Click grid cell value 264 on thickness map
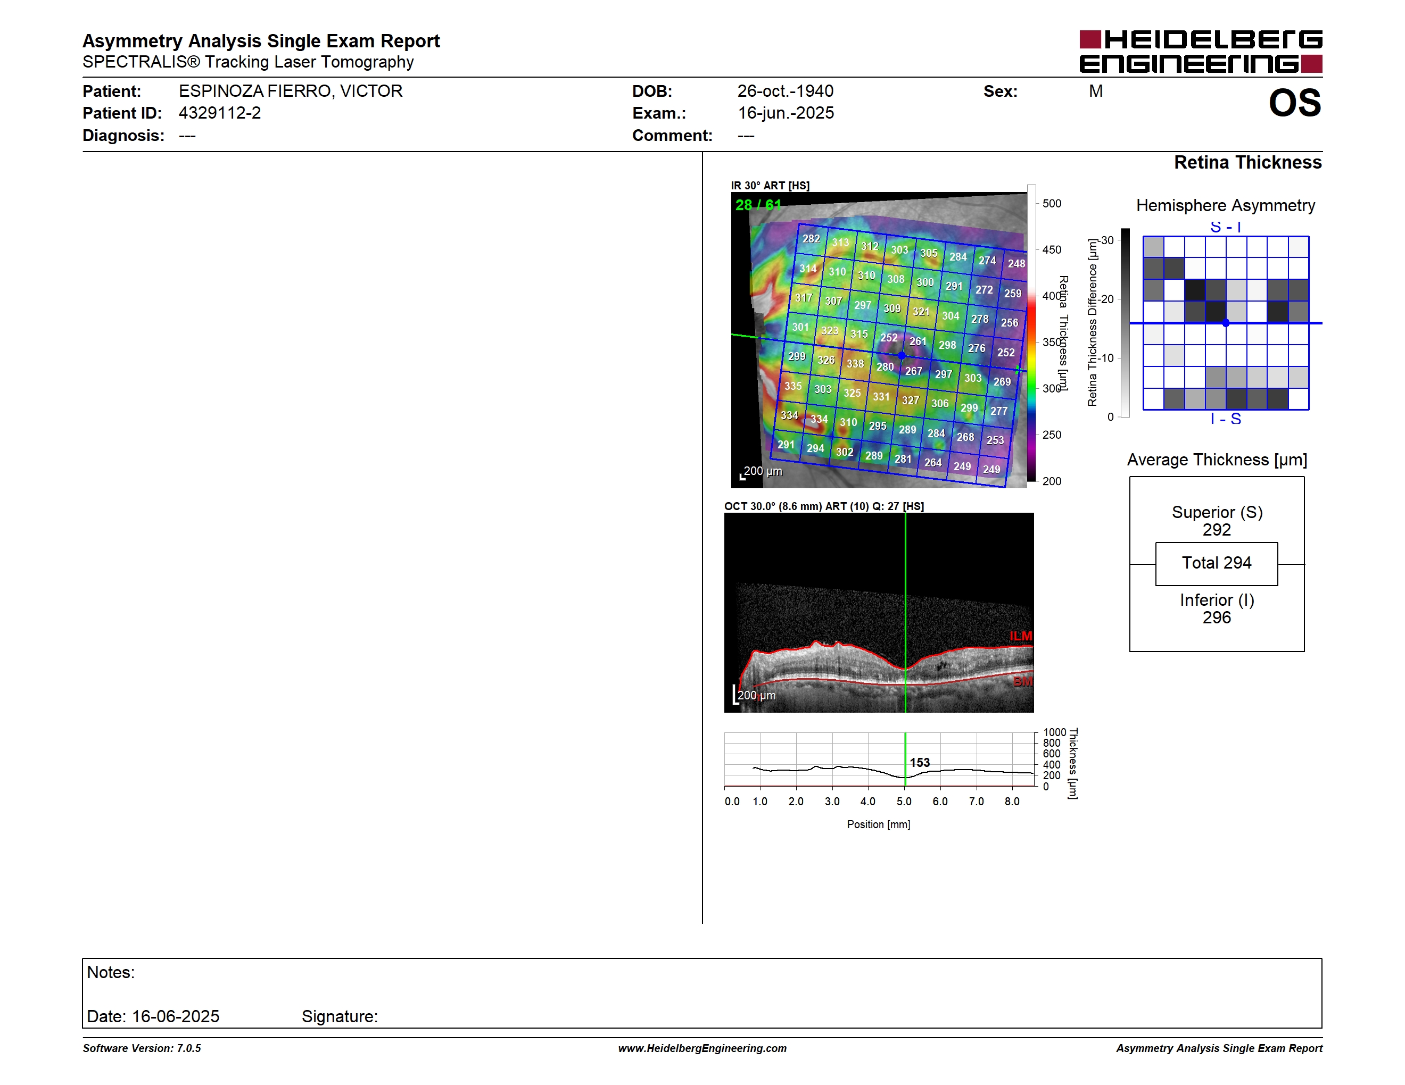This screenshot has height=1085, width=1405. tap(933, 463)
